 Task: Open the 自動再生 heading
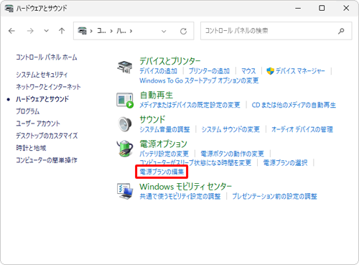157,96
